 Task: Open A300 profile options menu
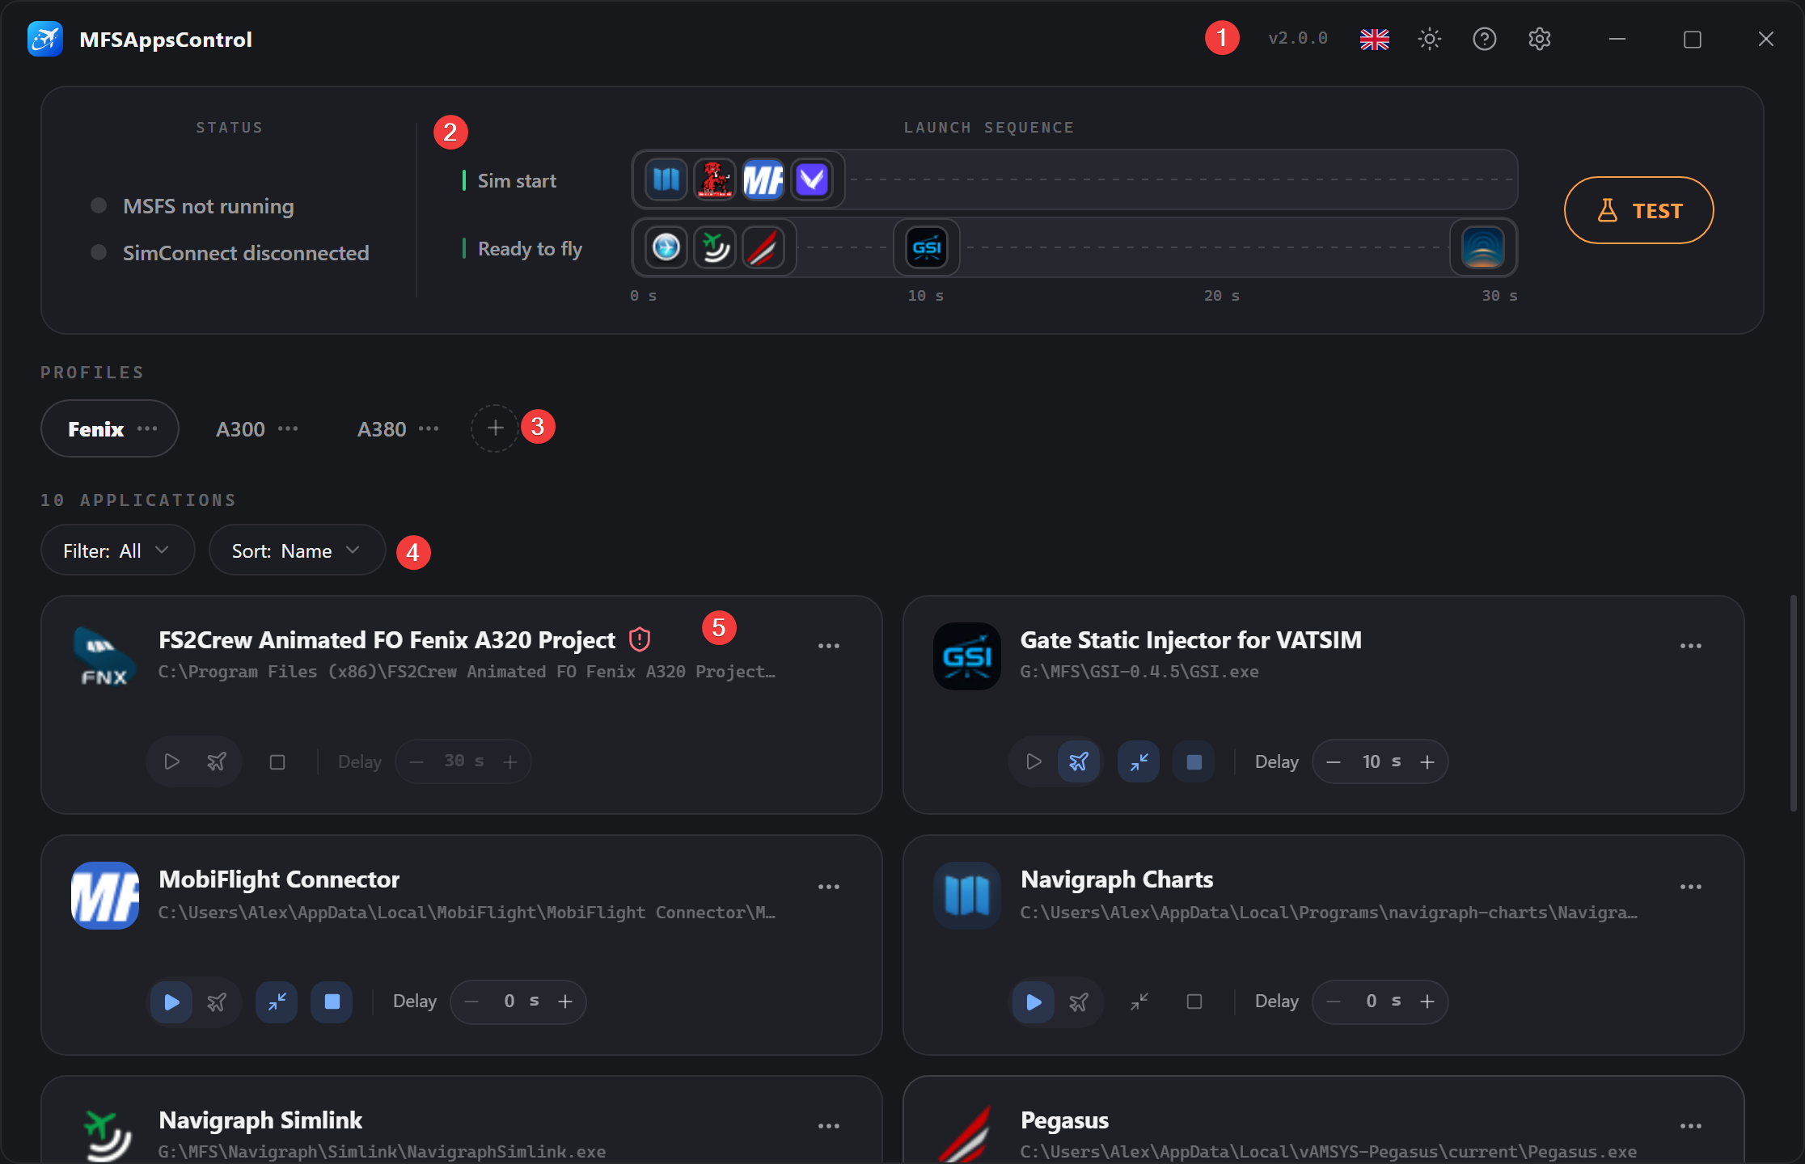[x=288, y=428]
